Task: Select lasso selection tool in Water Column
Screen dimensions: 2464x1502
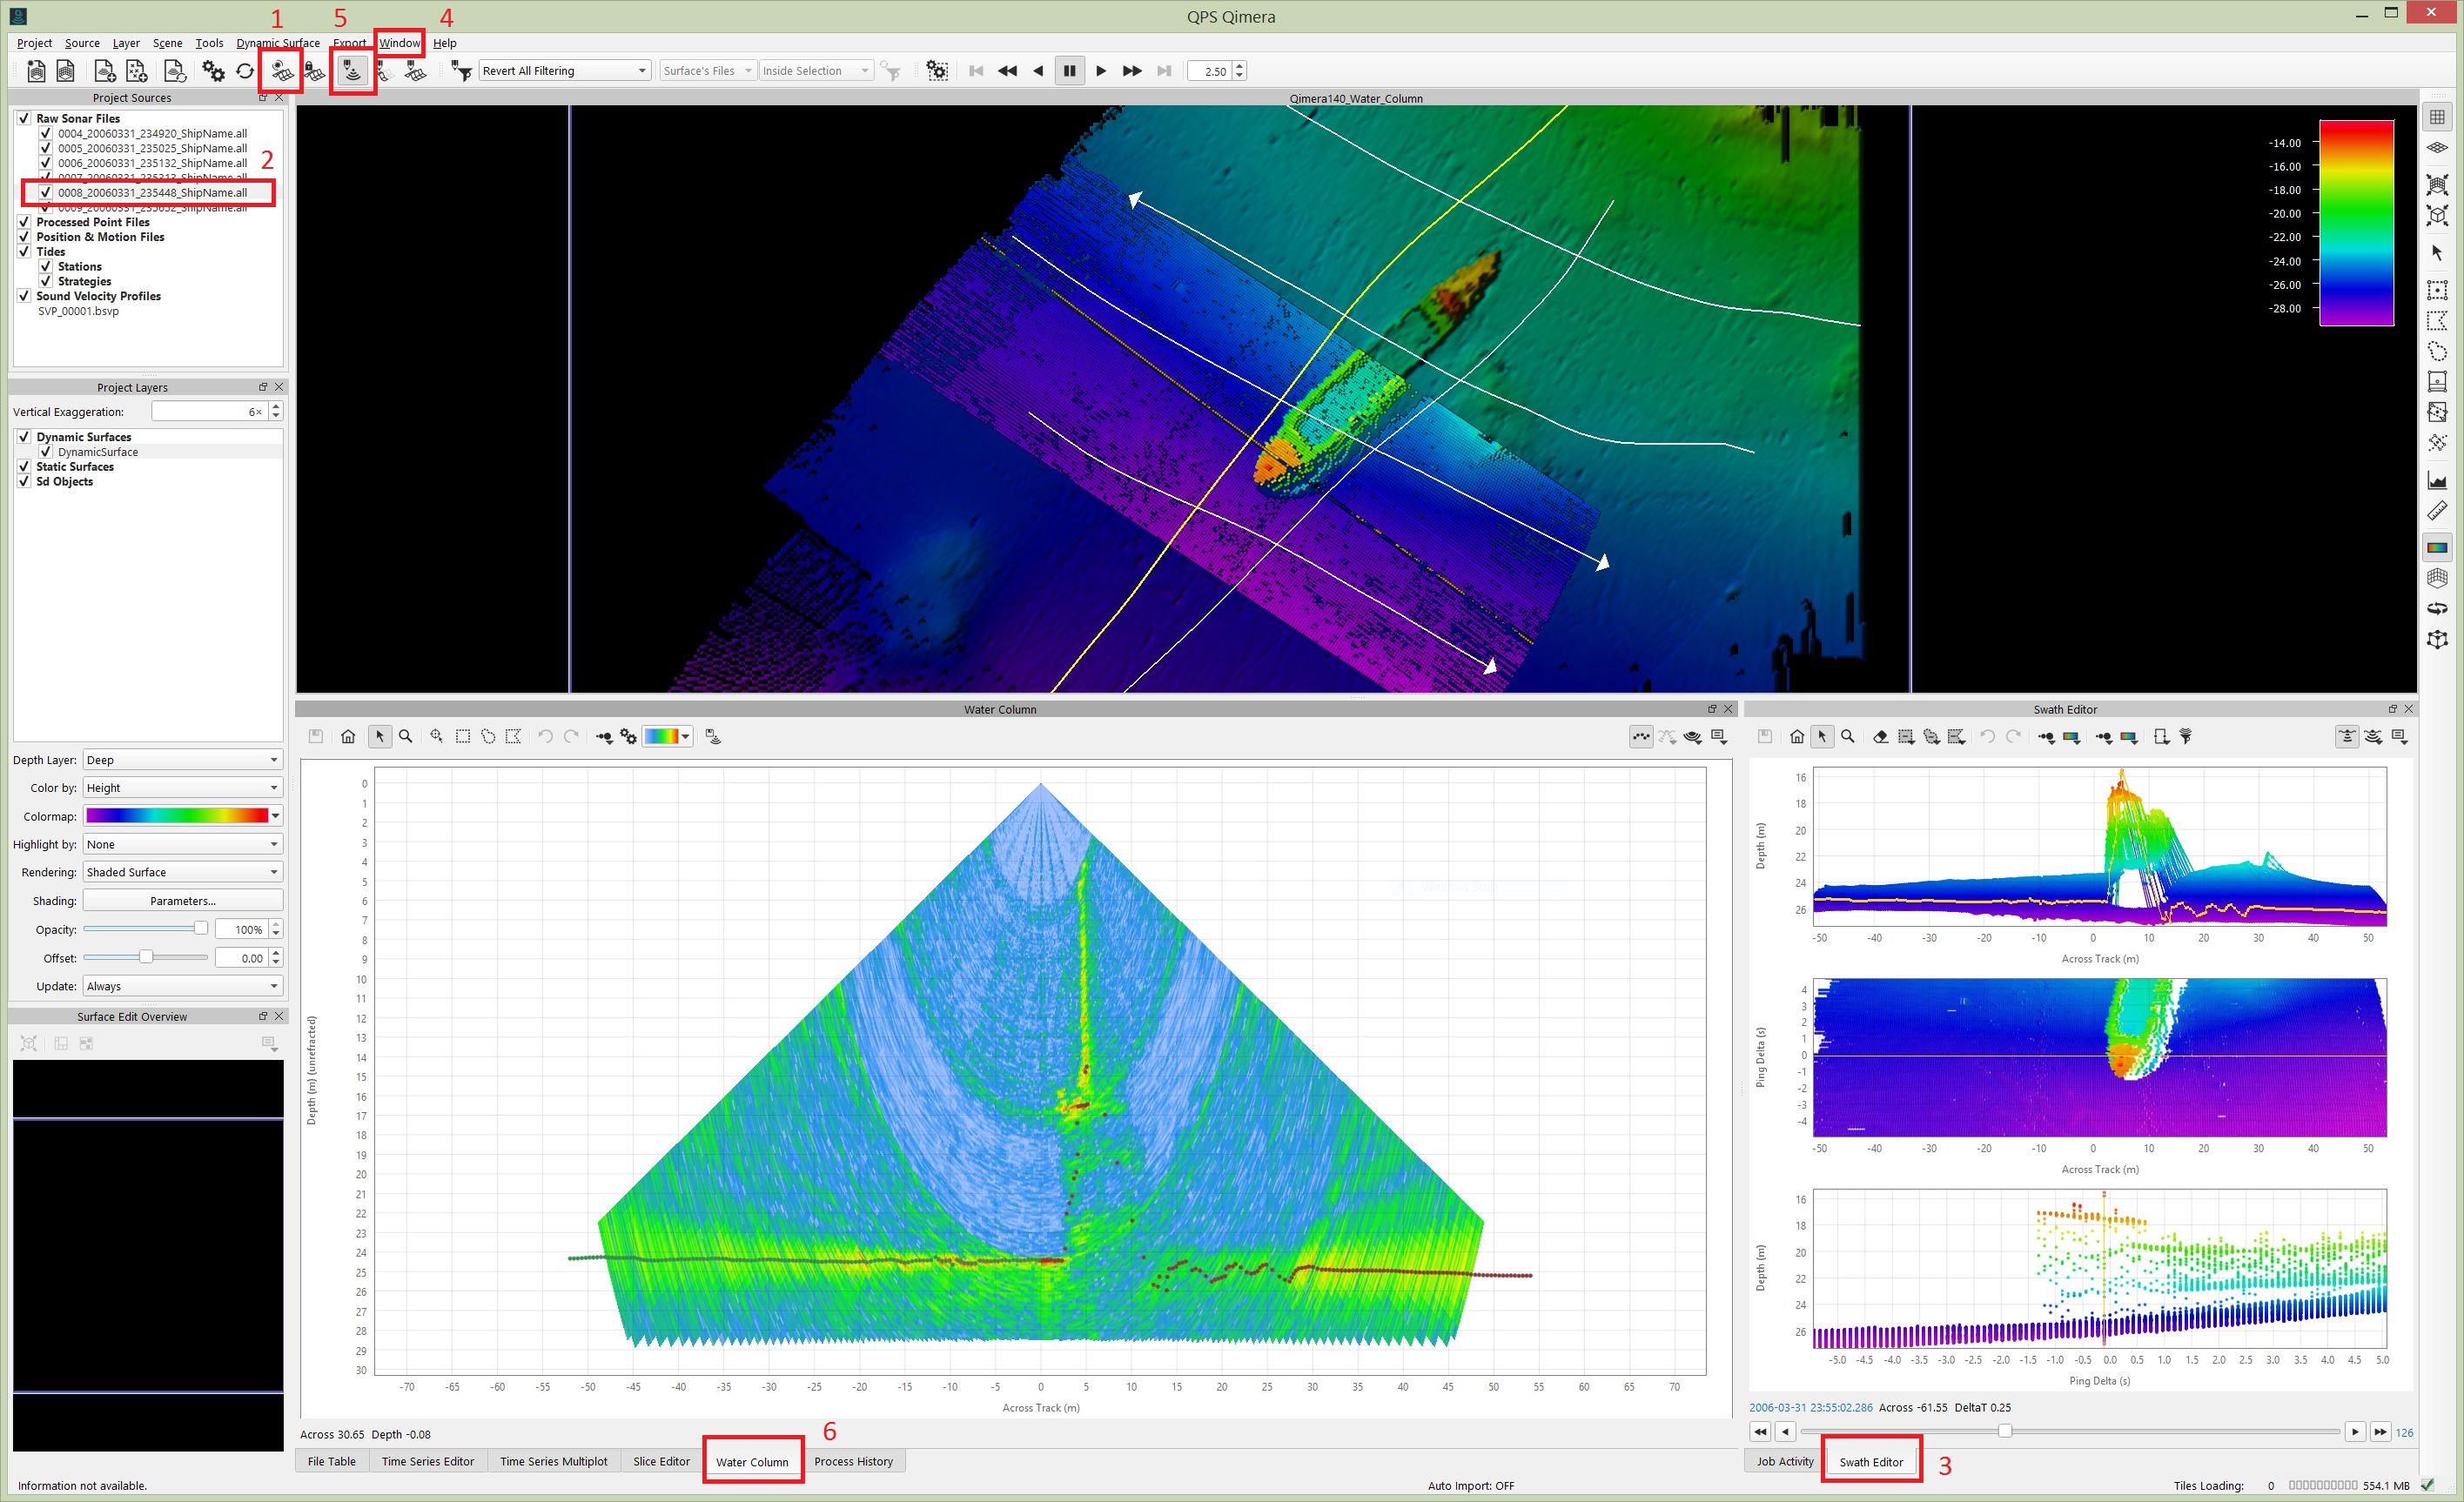Action: pyautogui.click(x=488, y=737)
